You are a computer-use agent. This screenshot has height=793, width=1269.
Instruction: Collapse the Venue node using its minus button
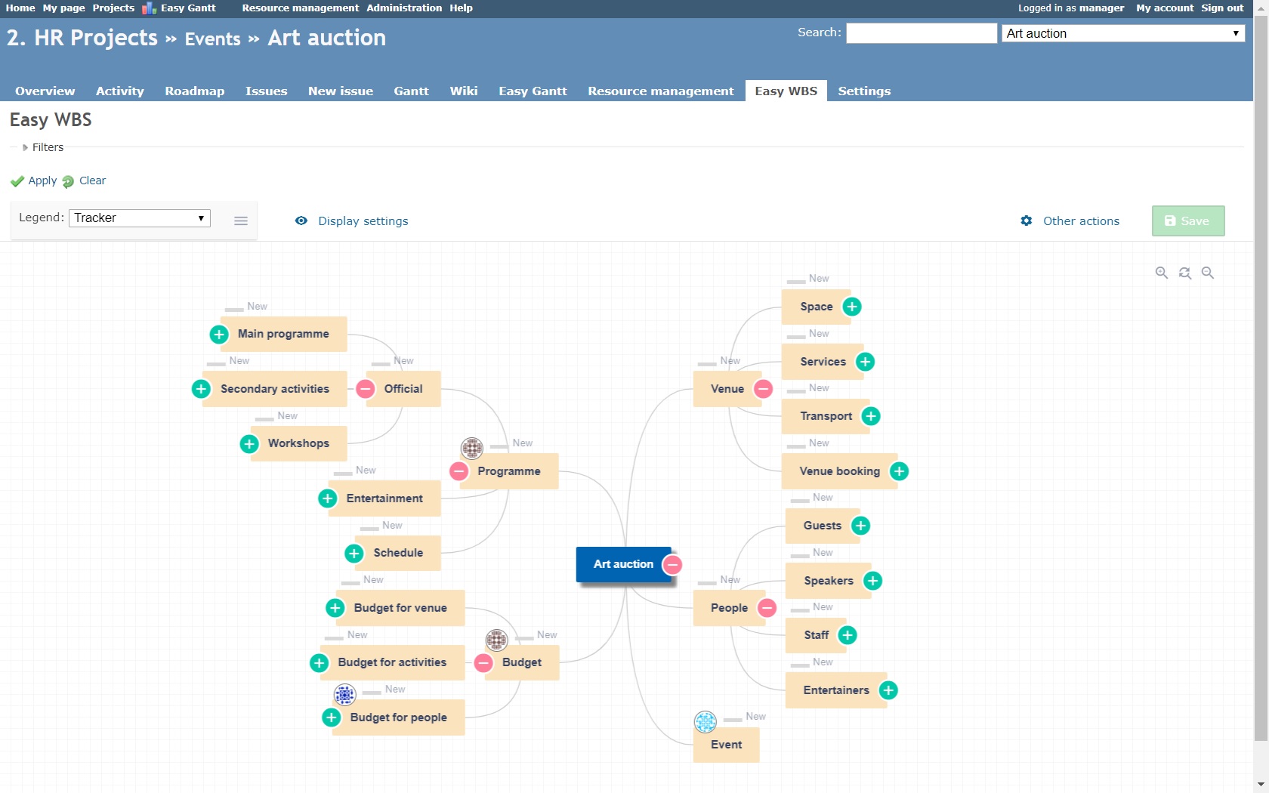[763, 389]
